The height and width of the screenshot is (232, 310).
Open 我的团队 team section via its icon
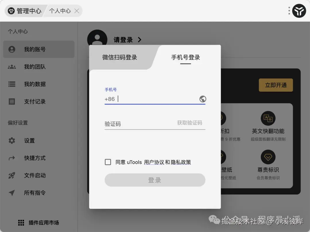tap(11, 67)
